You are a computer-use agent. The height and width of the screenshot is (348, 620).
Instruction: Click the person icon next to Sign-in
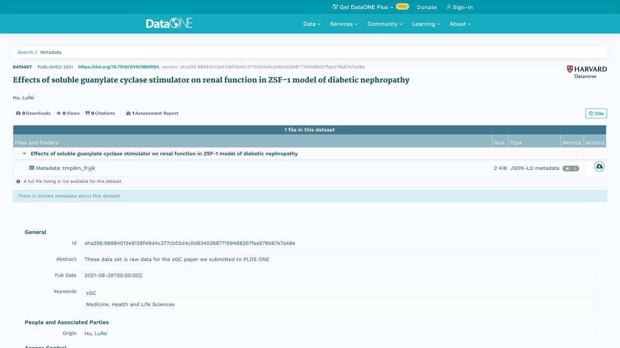pyautogui.click(x=449, y=7)
